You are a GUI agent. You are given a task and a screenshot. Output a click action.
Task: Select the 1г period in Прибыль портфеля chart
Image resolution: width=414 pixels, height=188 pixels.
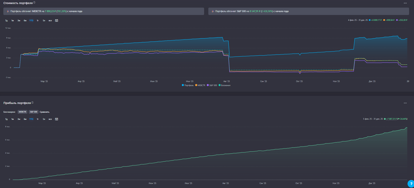(38, 119)
